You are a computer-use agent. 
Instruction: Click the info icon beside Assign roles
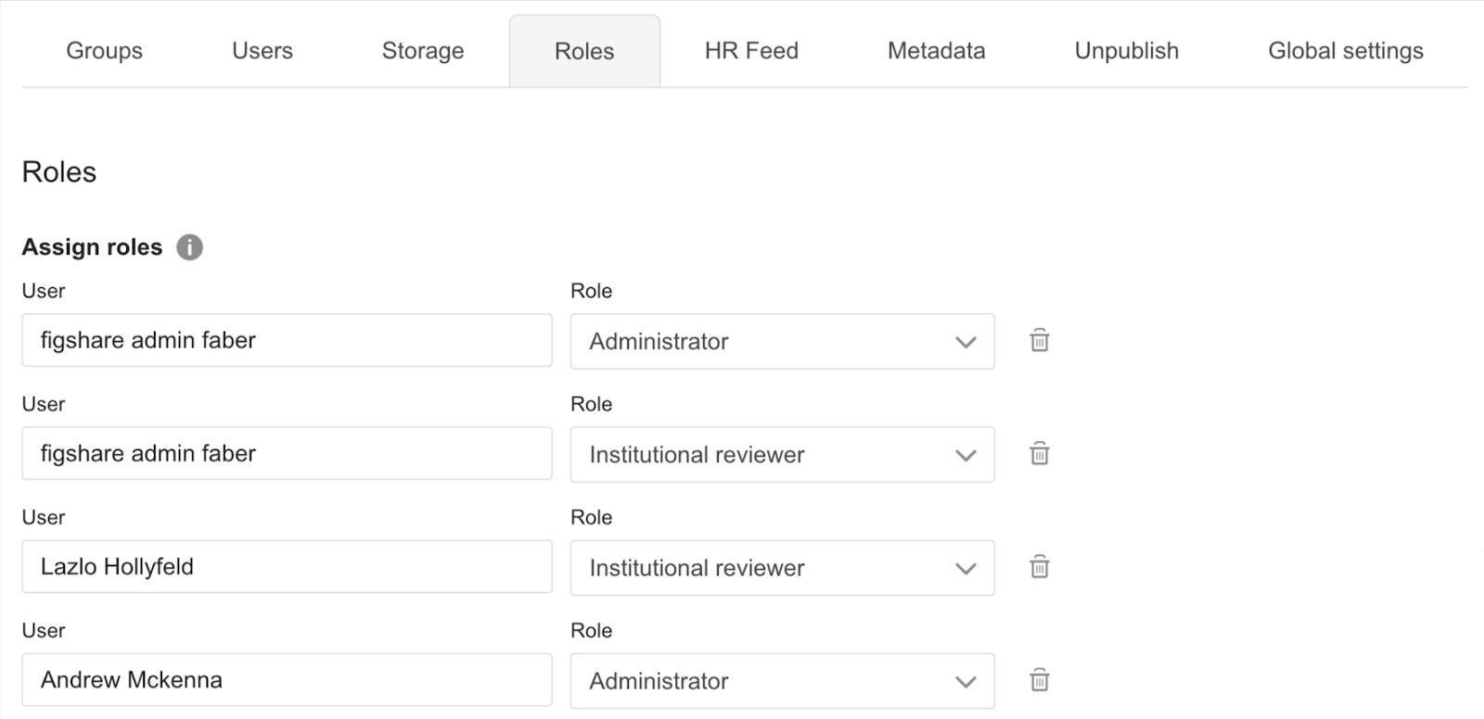click(189, 247)
